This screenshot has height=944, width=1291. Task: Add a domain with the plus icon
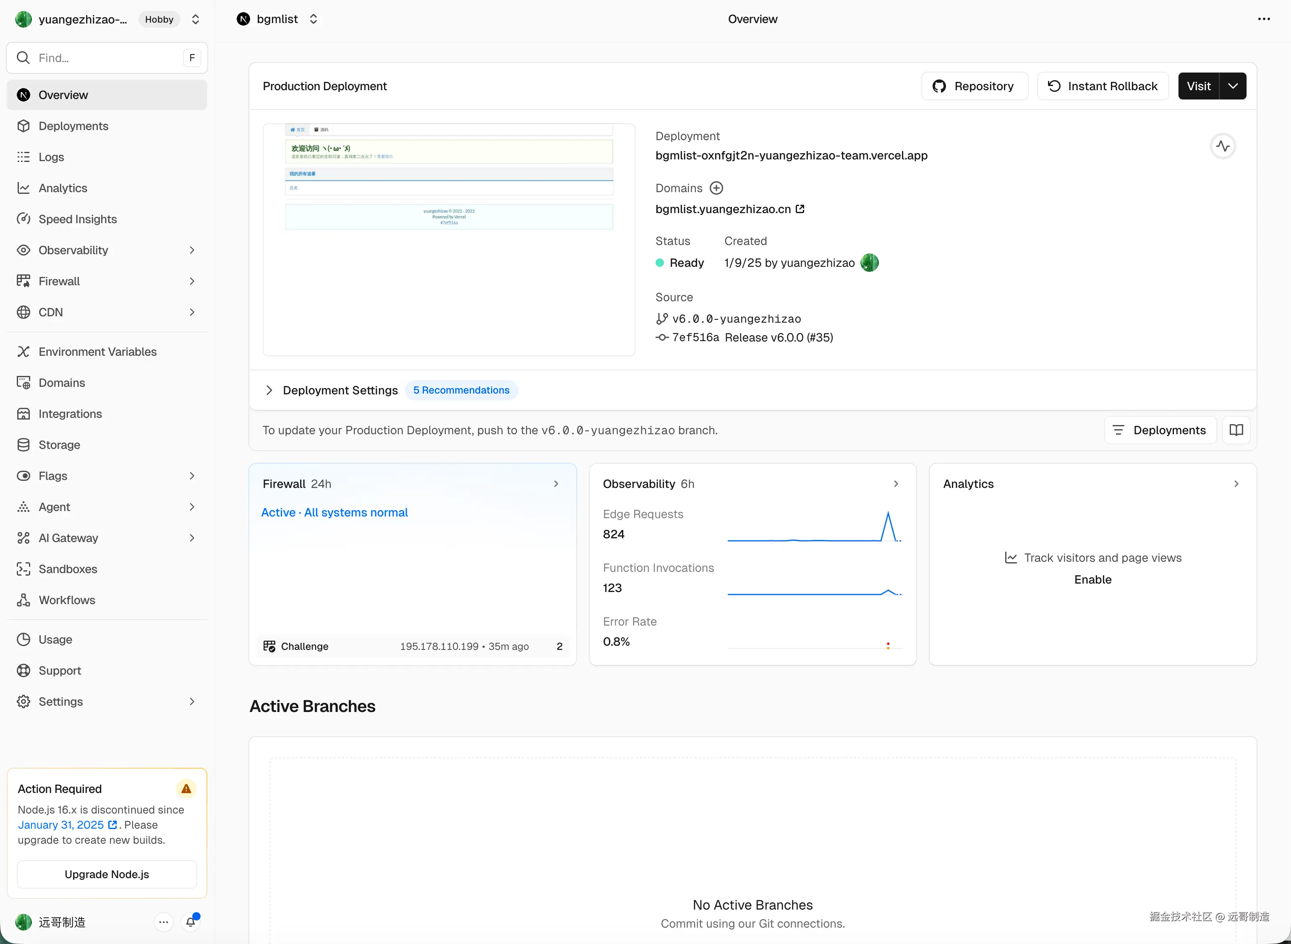click(716, 188)
